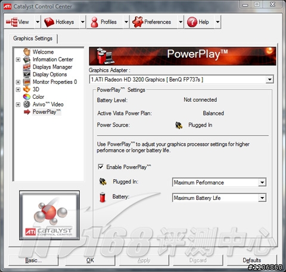Click the Discard button

point(198,260)
